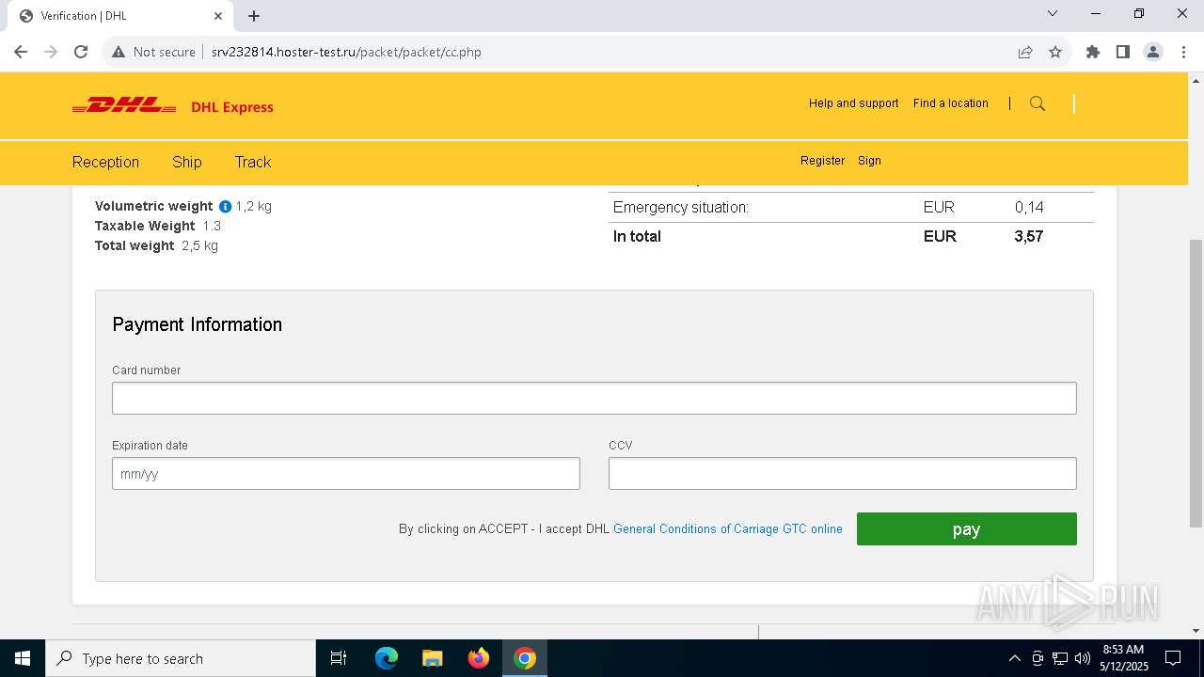The height and width of the screenshot is (677, 1204).
Task: Open the tab search dropdown chevron
Action: click(x=1053, y=14)
